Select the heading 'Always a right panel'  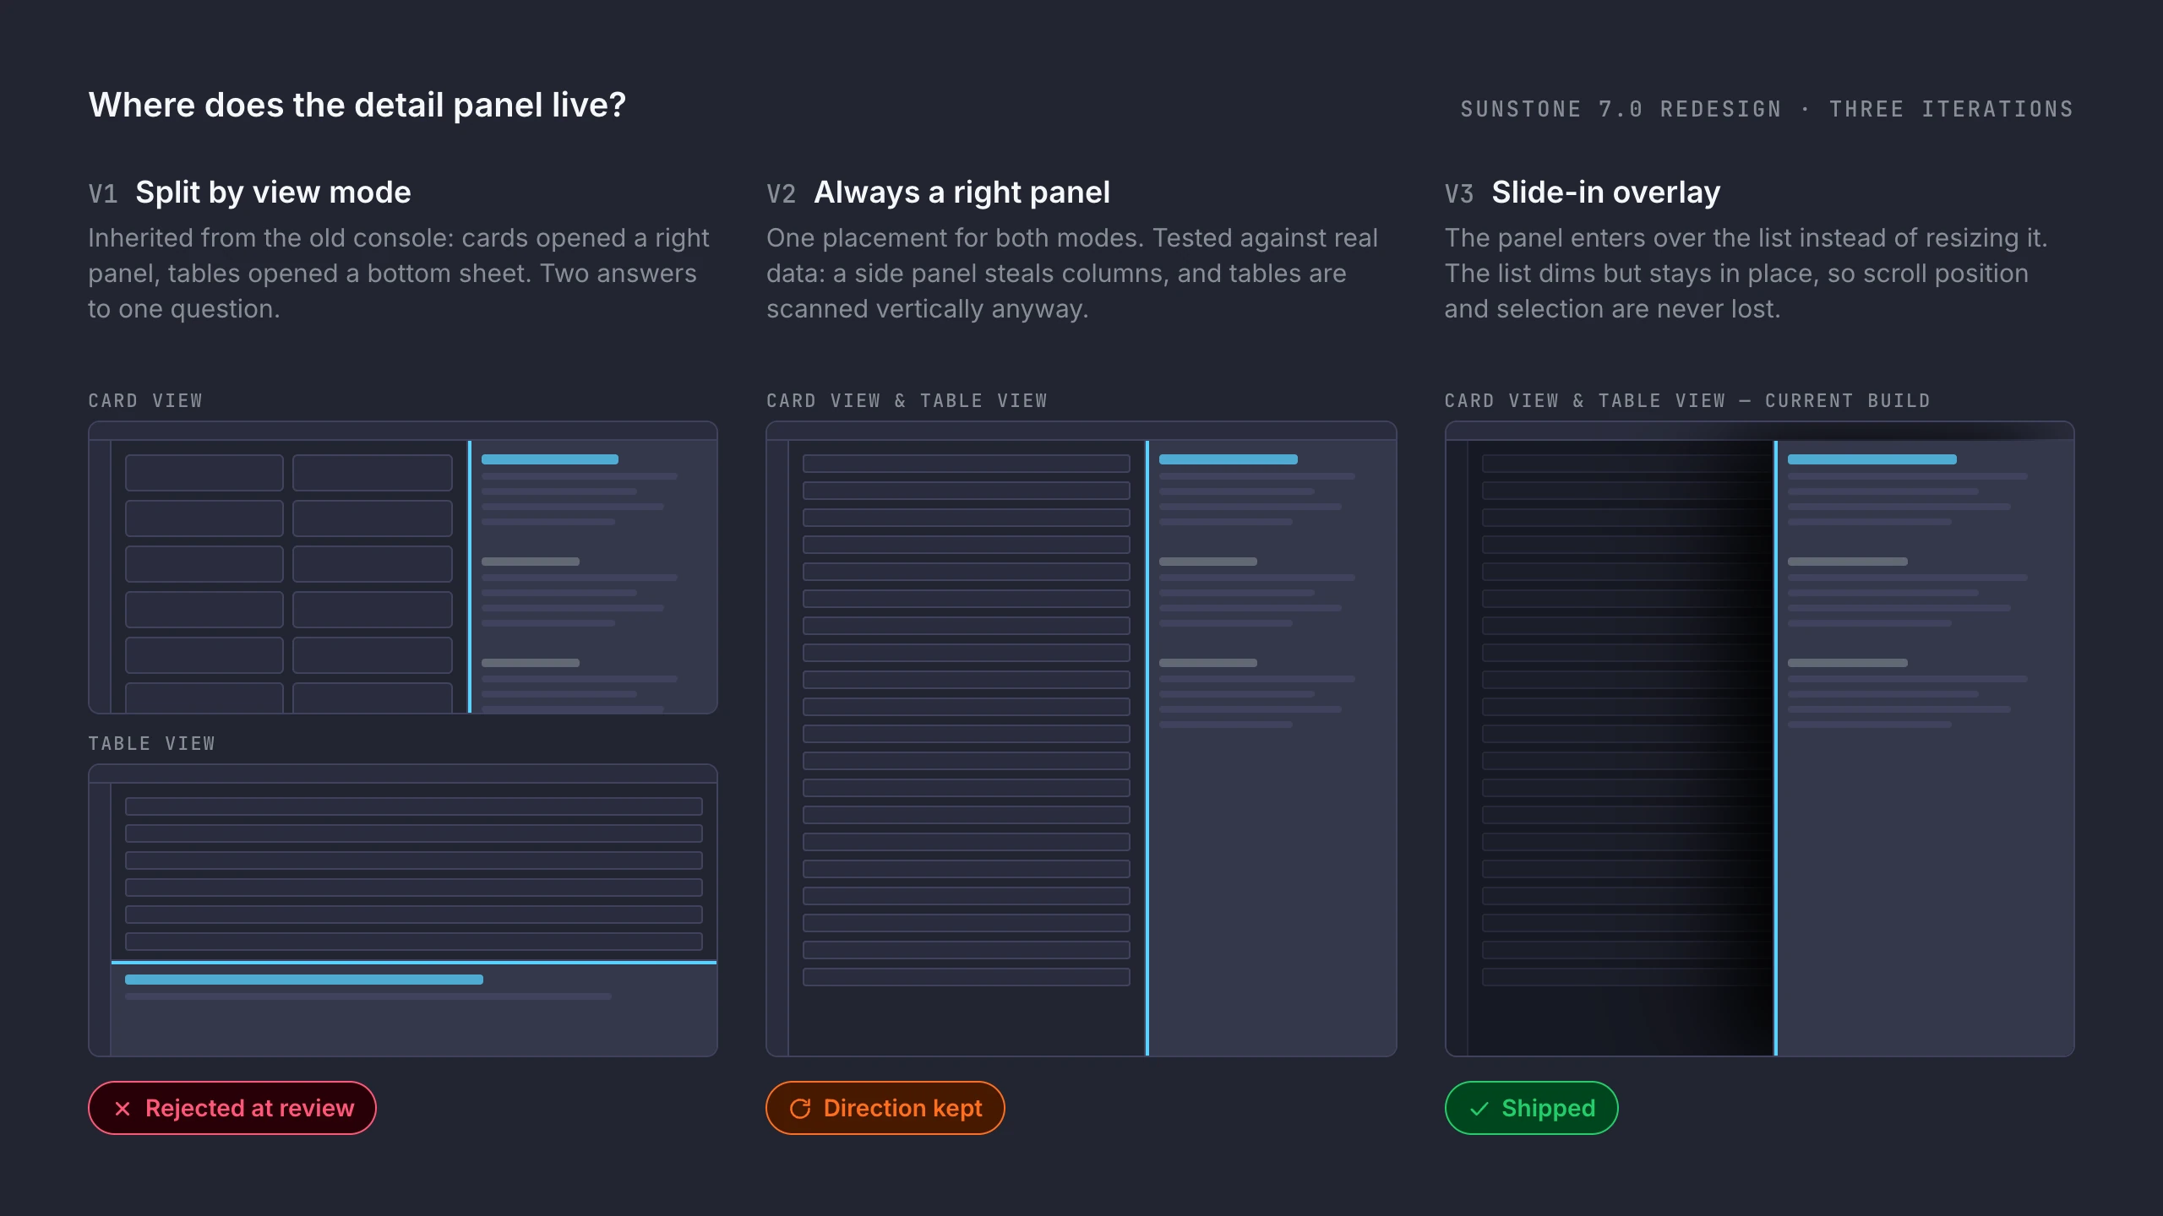point(962,193)
